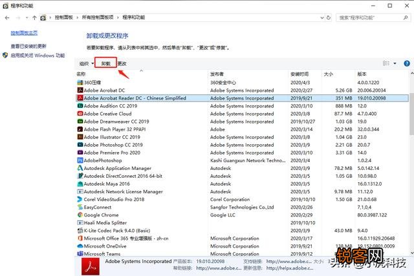
Task: Sort by the 安装时间 column header
Action: [300, 74]
